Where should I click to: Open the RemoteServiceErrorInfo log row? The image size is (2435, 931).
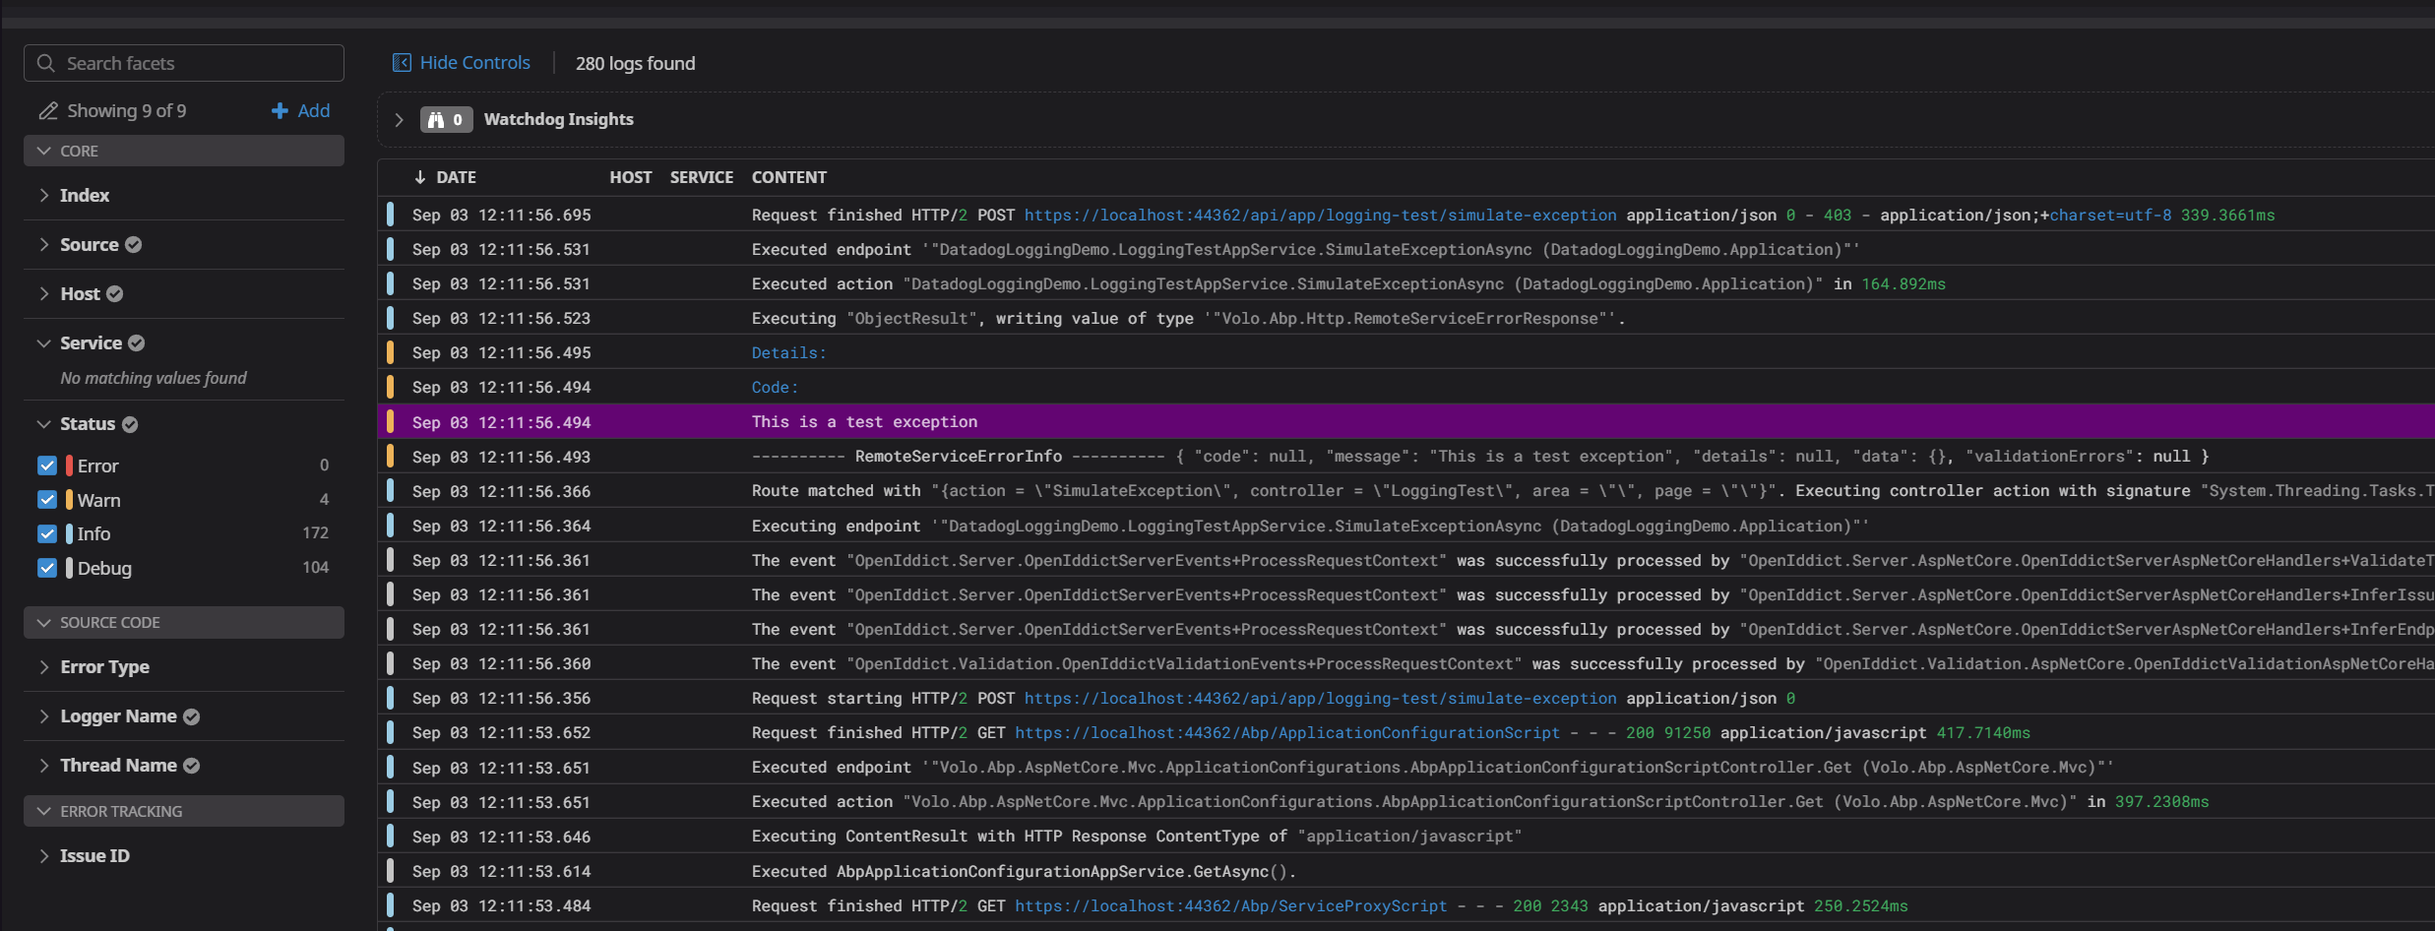[x=1407, y=457]
